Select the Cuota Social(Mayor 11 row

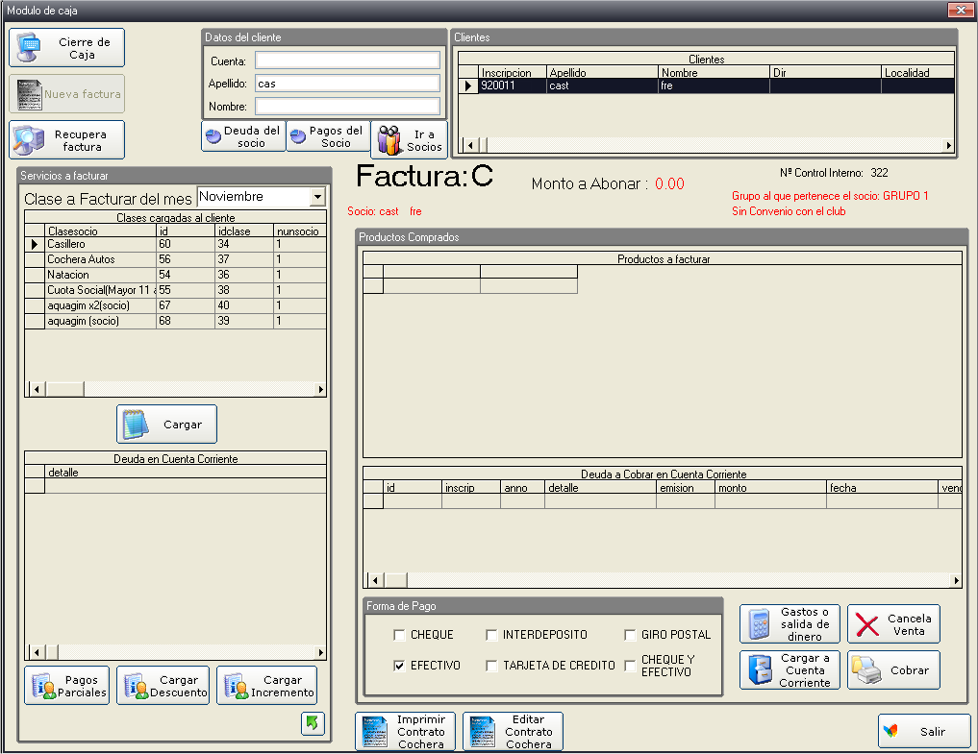175,290
